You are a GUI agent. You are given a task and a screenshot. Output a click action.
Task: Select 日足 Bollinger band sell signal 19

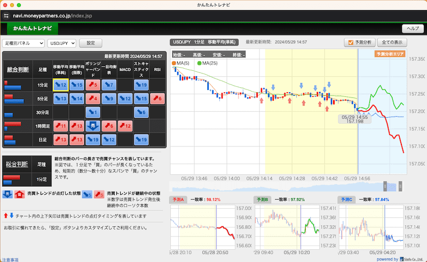[x=93, y=140]
